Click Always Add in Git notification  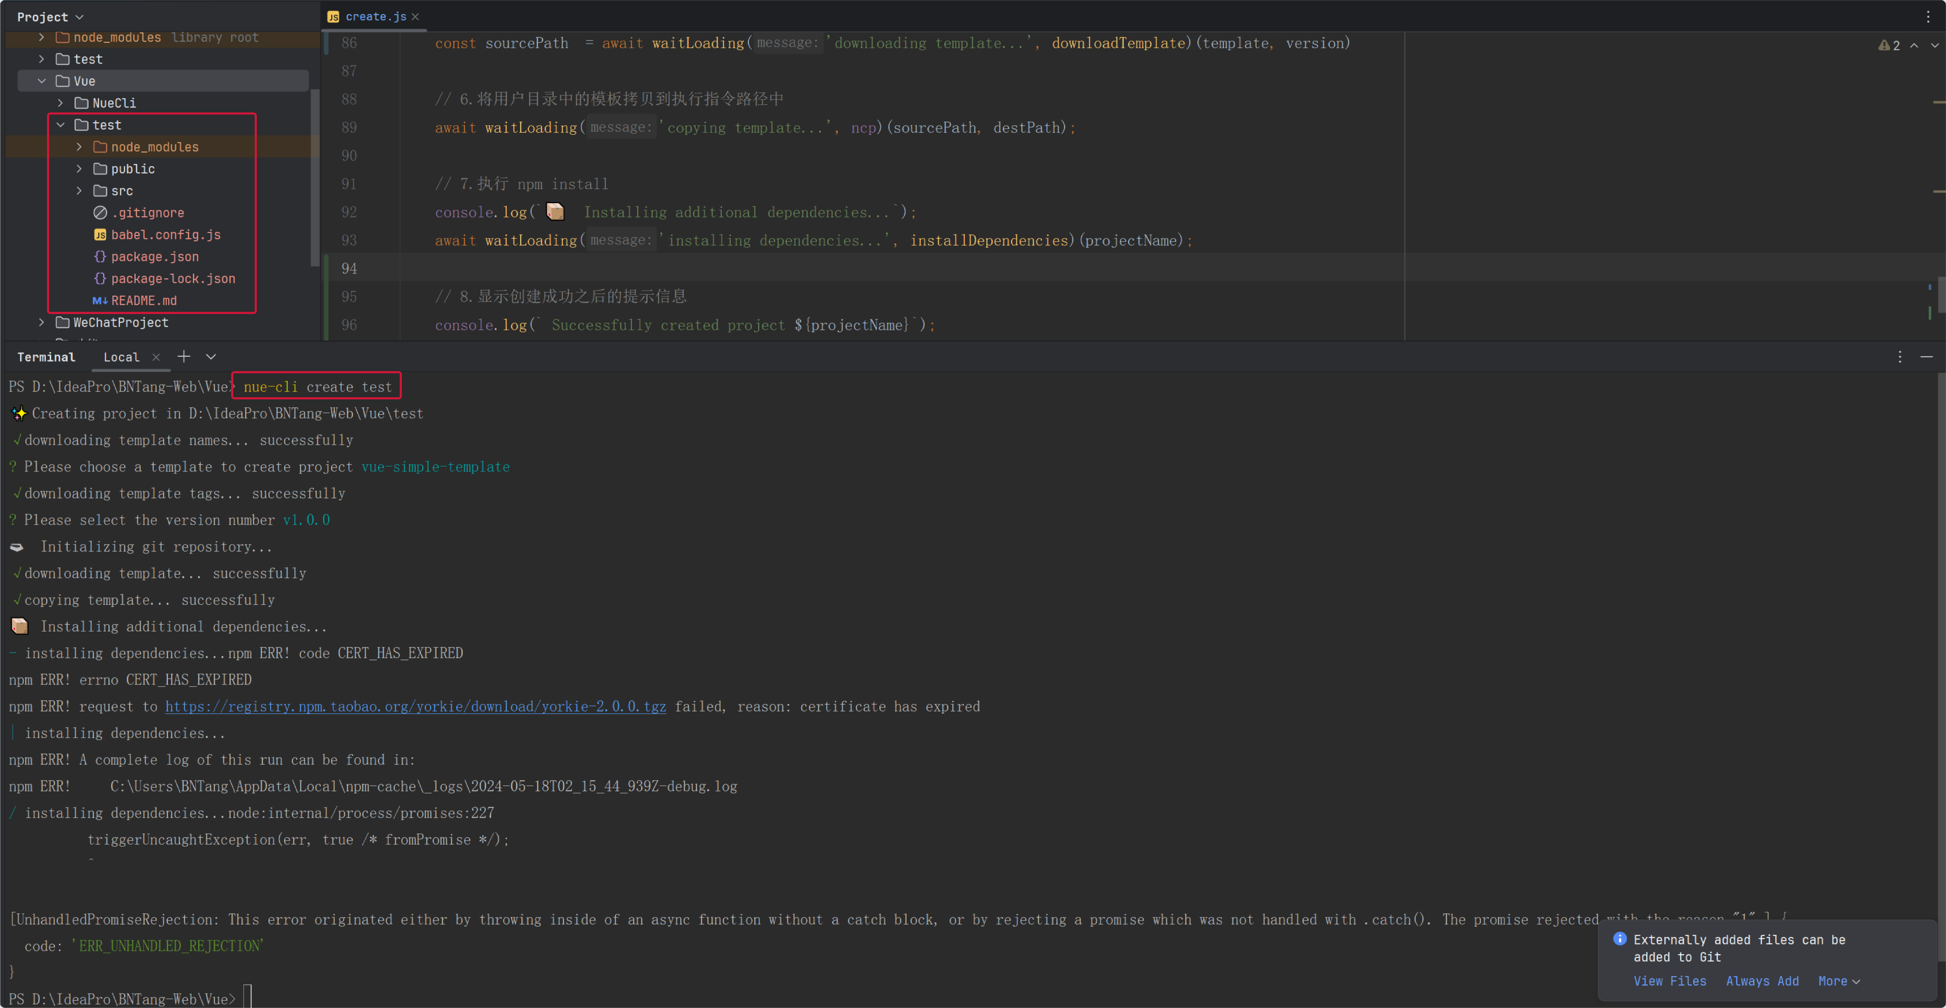[x=1762, y=981]
